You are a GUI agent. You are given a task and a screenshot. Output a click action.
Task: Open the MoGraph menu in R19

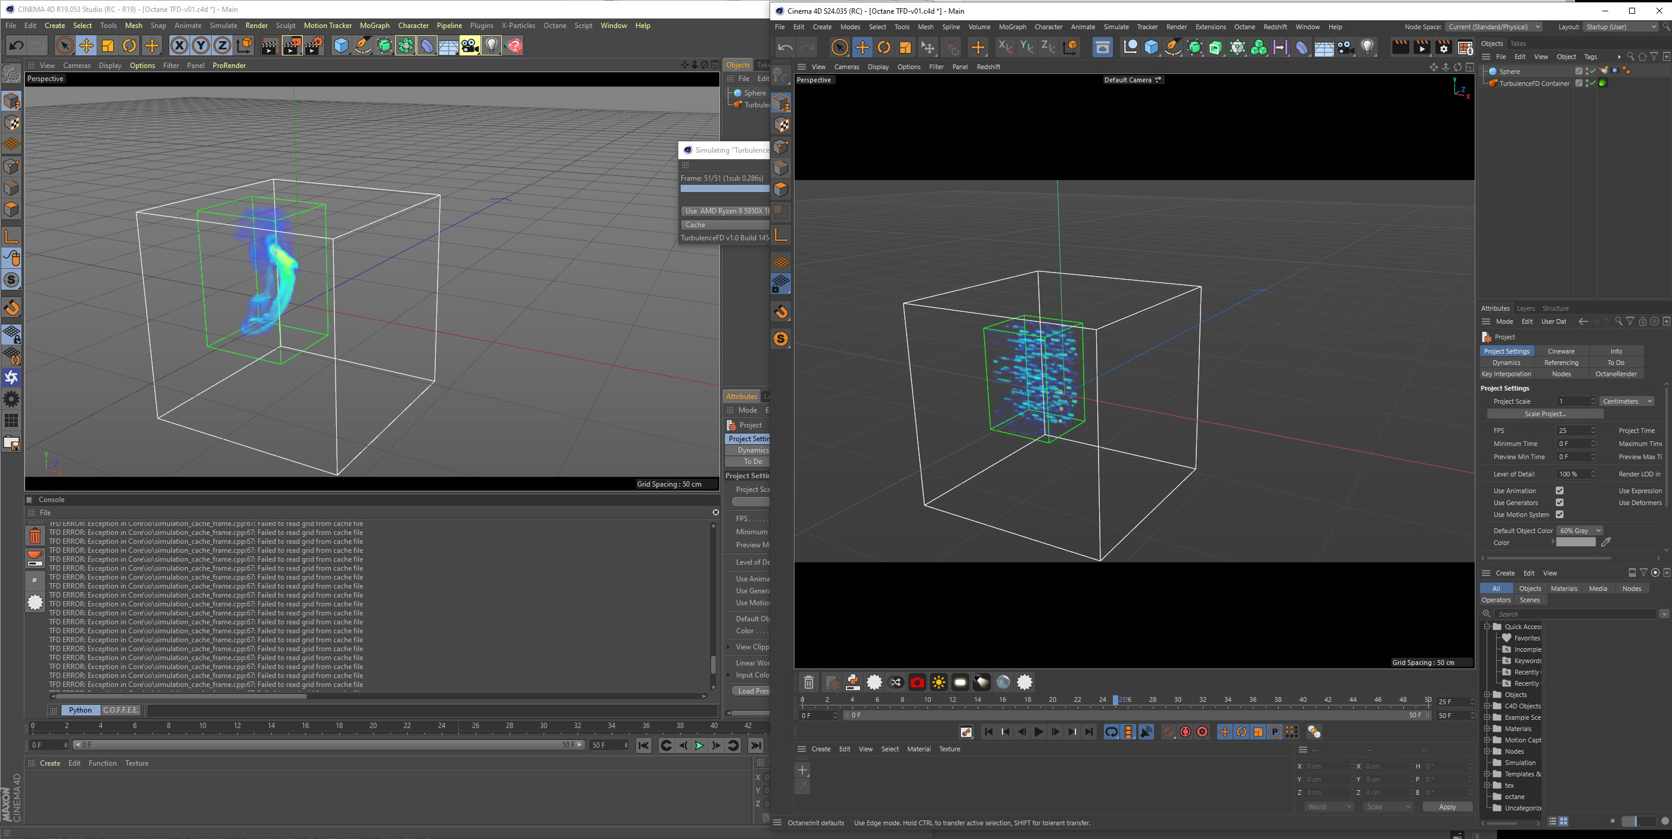pos(374,25)
